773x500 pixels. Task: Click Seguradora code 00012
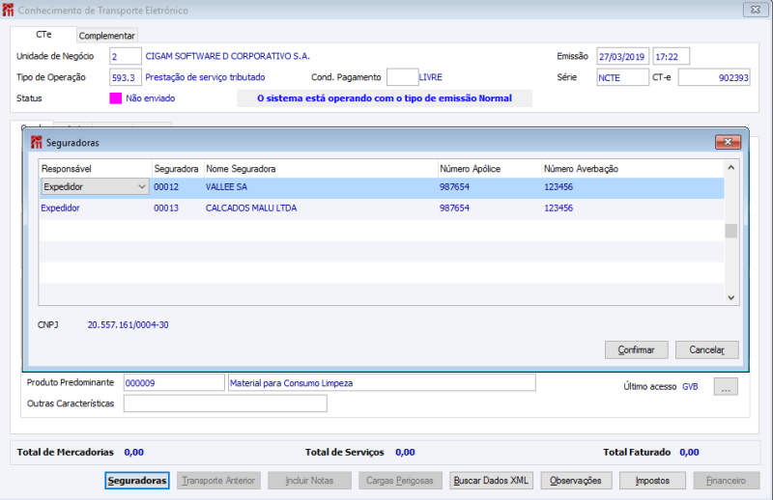(x=166, y=186)
